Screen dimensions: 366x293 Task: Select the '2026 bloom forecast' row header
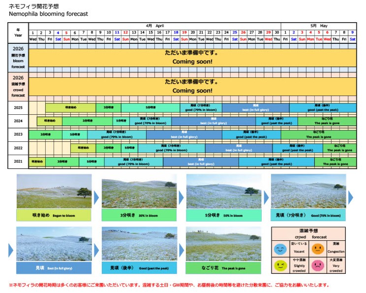[x=18, y=58]
